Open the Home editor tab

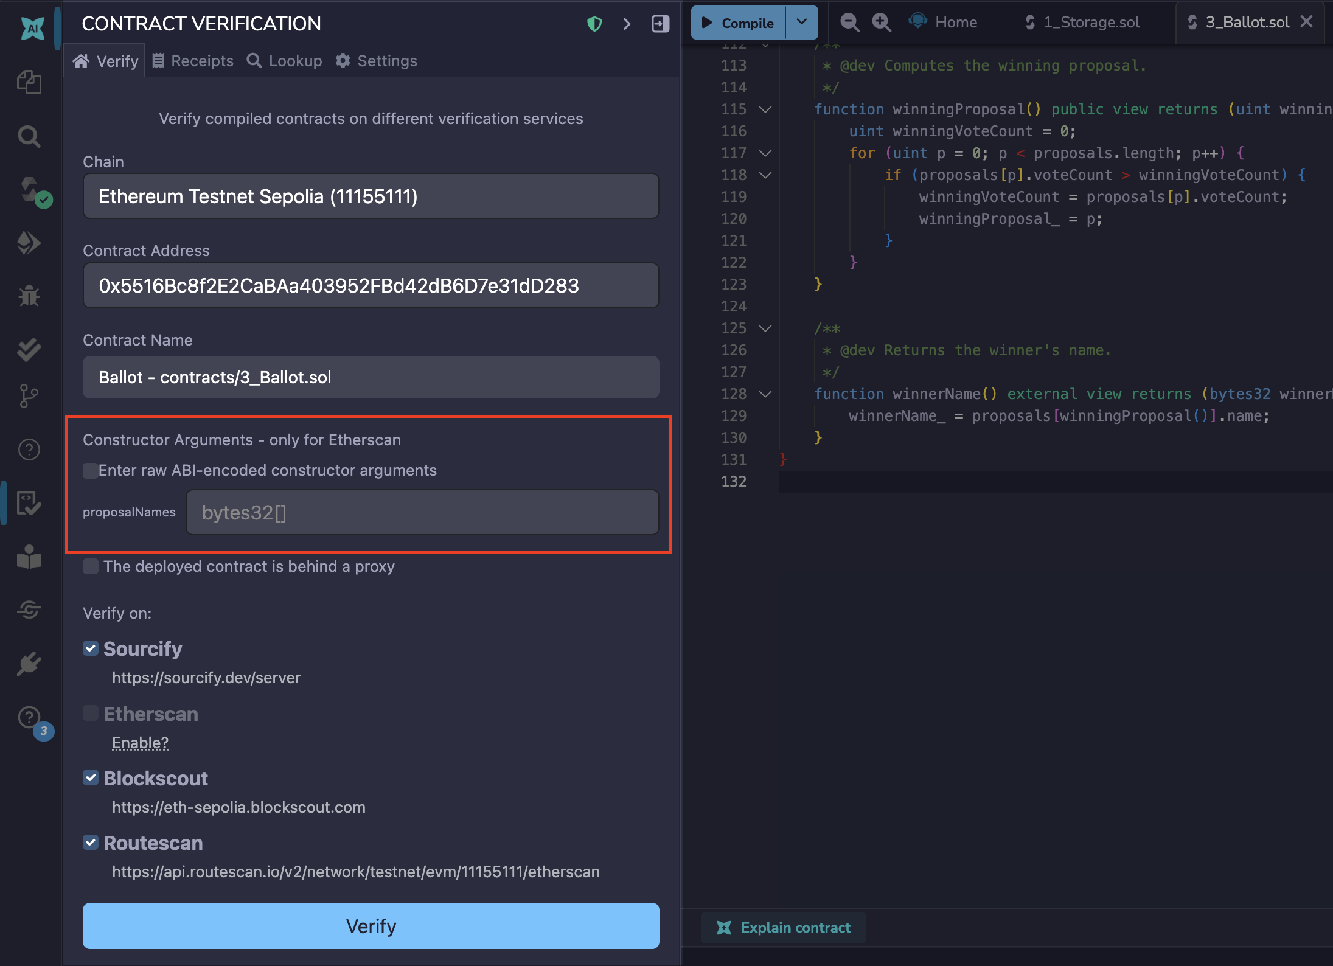(943, 23)
